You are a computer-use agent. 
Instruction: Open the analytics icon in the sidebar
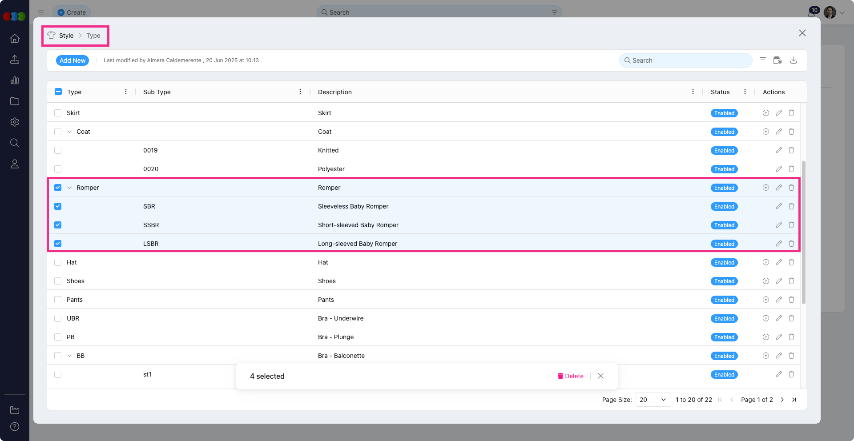[x=15, y=80]
